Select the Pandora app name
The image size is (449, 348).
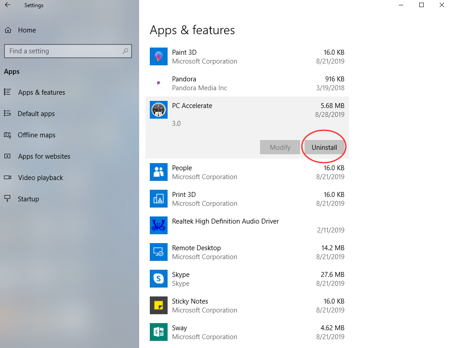pyautogui.click(x=184, y=79)
